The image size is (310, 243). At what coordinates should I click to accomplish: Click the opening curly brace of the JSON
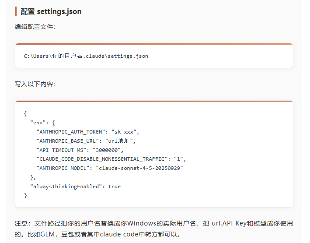point(25,113)
